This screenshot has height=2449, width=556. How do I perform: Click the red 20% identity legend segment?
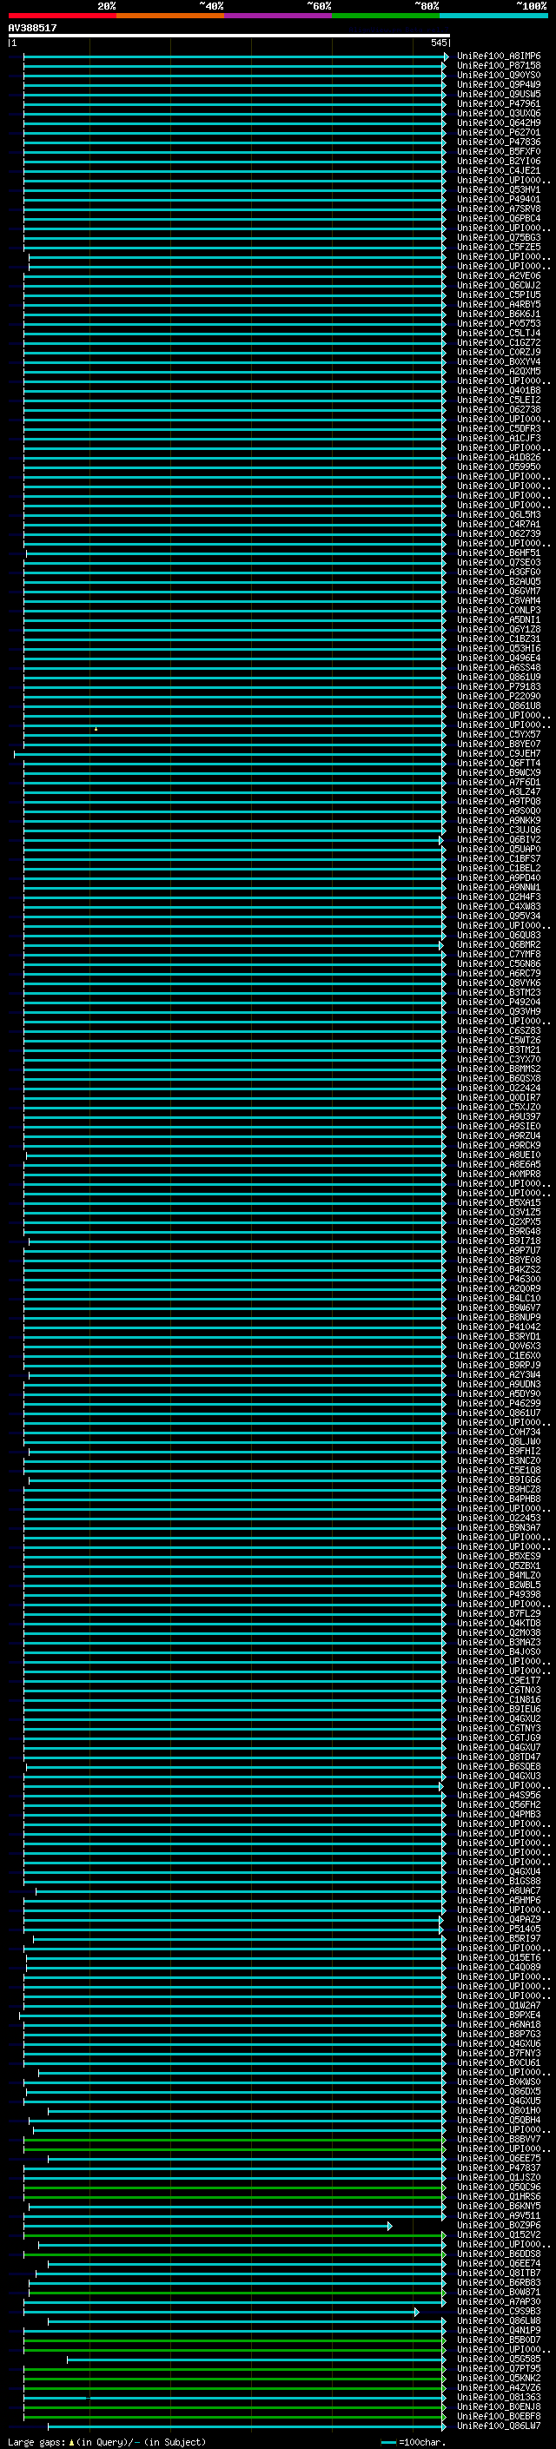(x=62, y=16)
